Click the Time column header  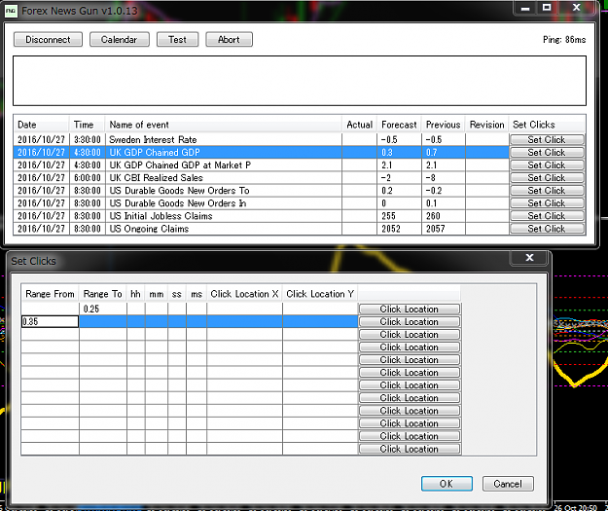click(x=87, y=125)
